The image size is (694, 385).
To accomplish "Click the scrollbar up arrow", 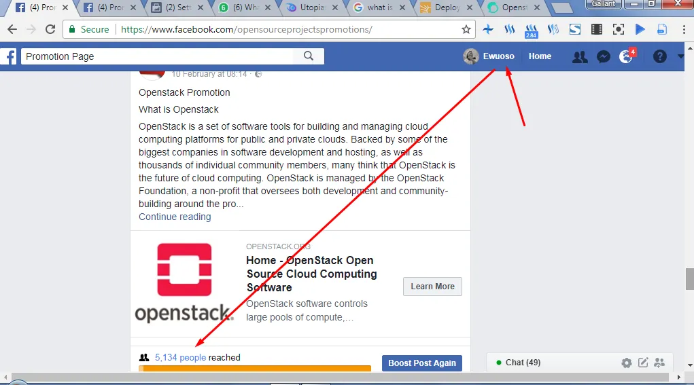I will pyautogui.click(x=689, y=47).
